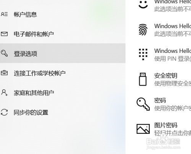
Task: Go to 连接工作或学校帐户
Action: point(63,73)
